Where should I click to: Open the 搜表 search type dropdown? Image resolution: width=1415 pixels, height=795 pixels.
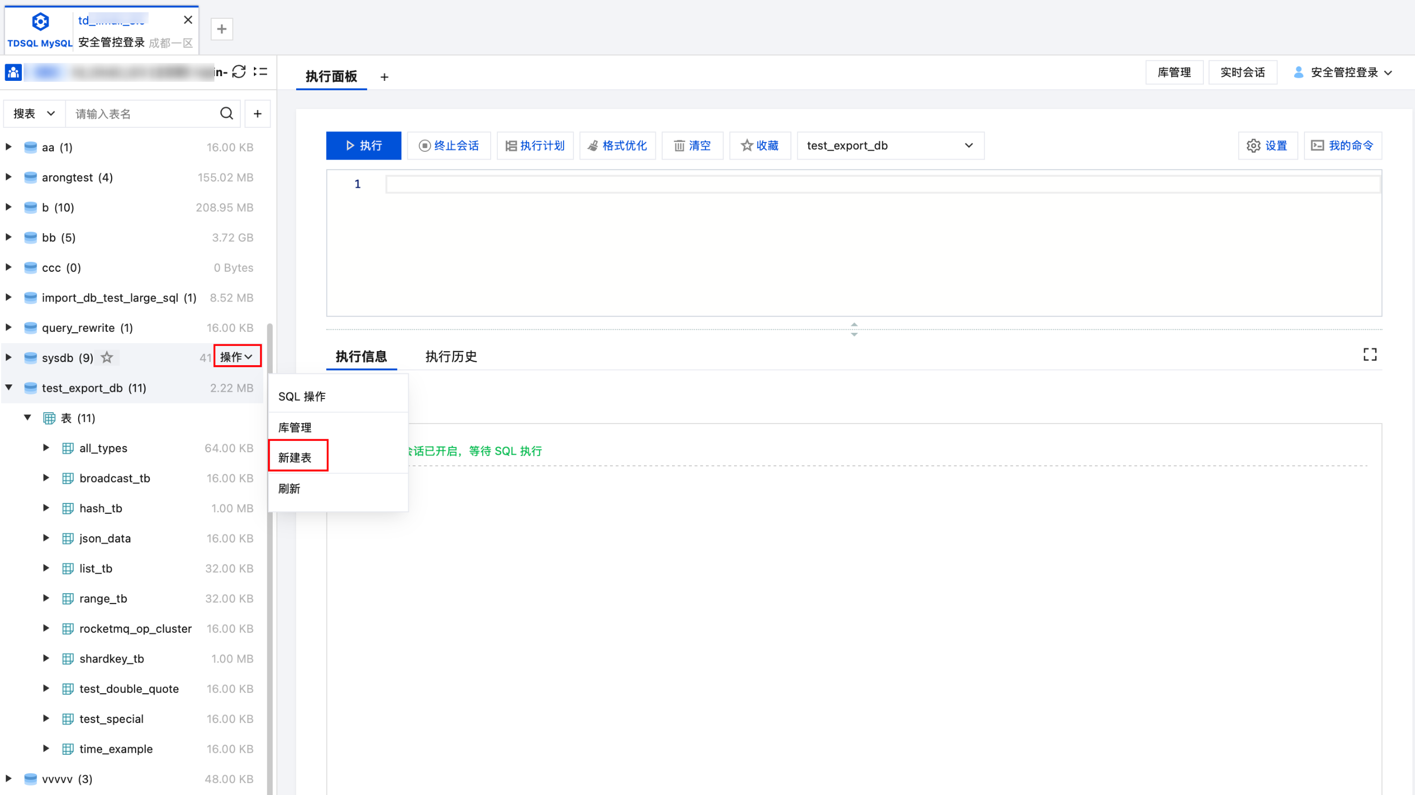point(34,114)
